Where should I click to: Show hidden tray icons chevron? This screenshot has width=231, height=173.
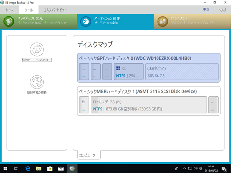185,168
